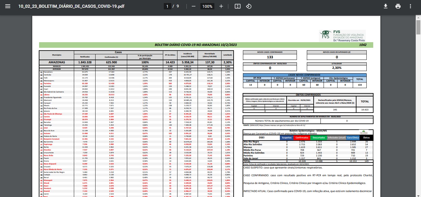
Task: Open the more actions three-dot menu
Action: pyautogui.click(x=410, y=6)
